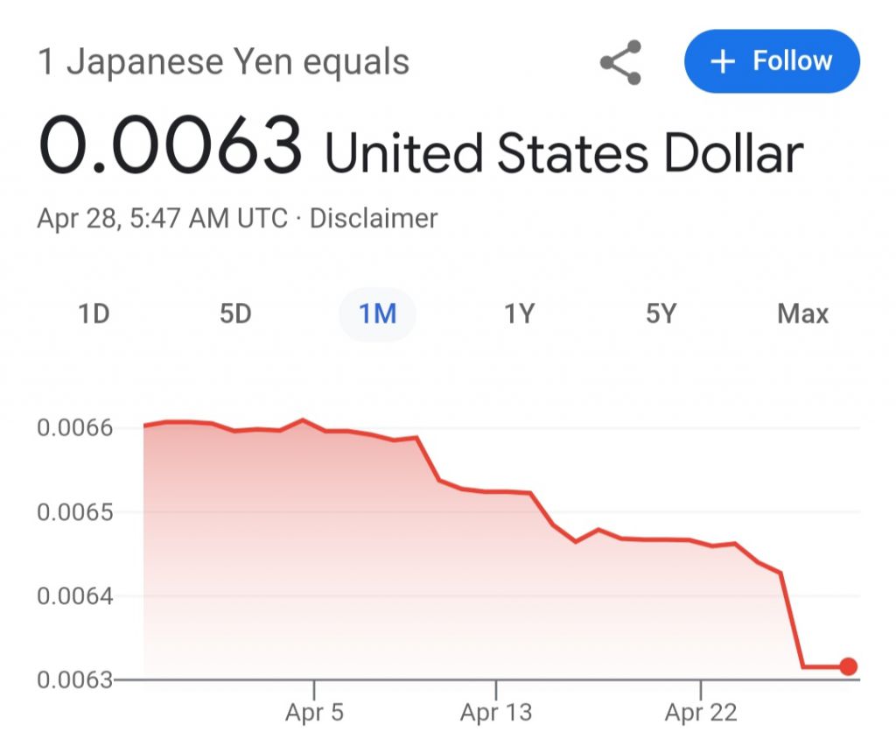Image resolution: width=896 pixels, height=746 pixels.
Task: Click the red current-value dot on chart
Action: [x=849, y=666]
